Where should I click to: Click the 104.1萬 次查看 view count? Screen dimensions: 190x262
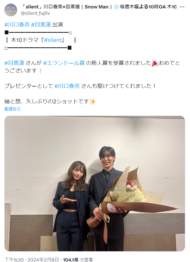(78, 259)
